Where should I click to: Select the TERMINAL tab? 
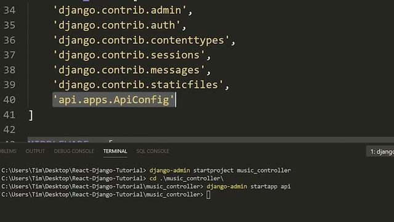click(x=115, y=151)
